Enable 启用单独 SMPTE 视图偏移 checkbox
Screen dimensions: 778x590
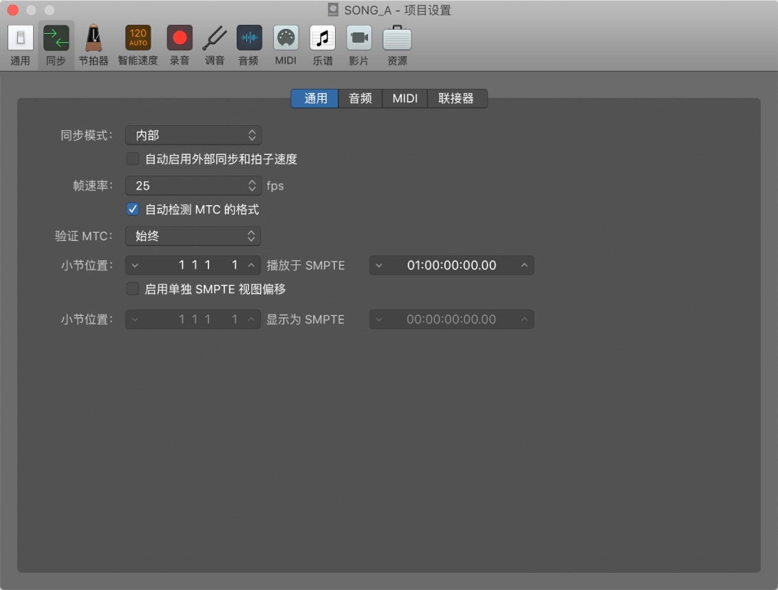[133, 289]
